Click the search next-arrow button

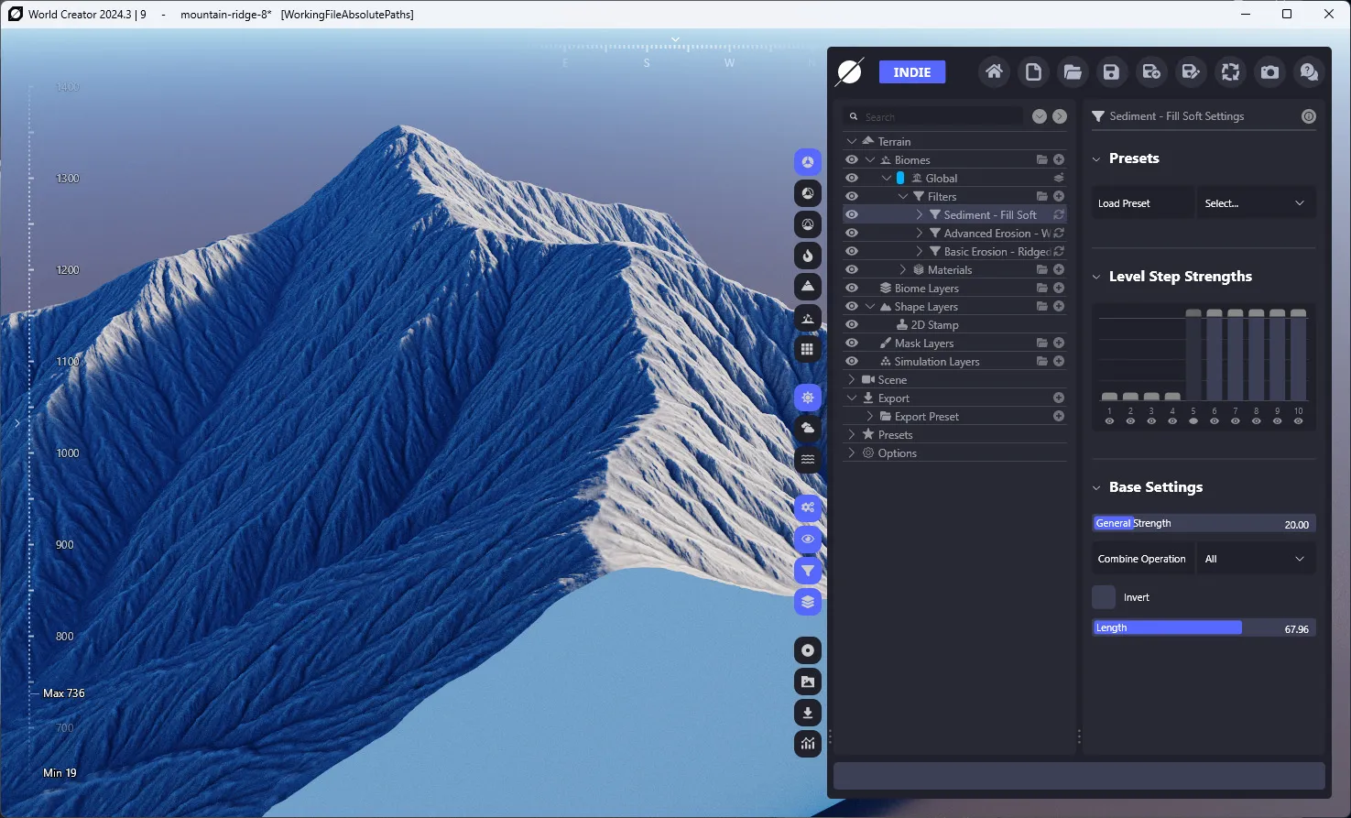click(x=1060, y=116)
